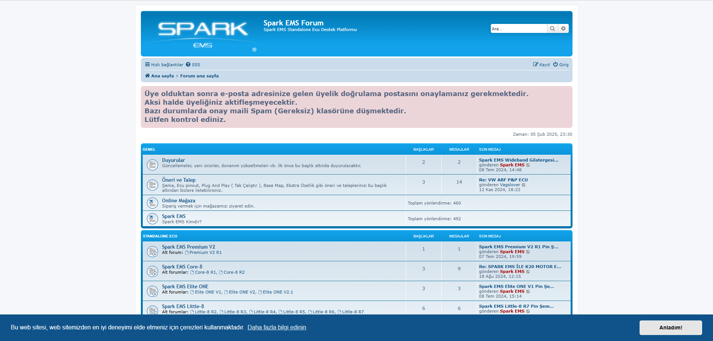Open the Elite ONE V2 subforum
Screen dimensions: 713x341
[242, 292]
